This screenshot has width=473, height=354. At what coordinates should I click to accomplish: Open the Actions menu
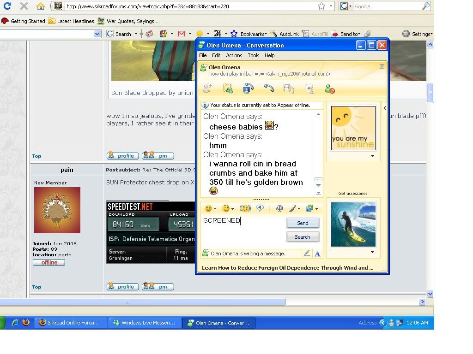pos(234,55)
